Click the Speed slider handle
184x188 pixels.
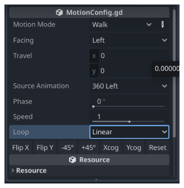130,122
